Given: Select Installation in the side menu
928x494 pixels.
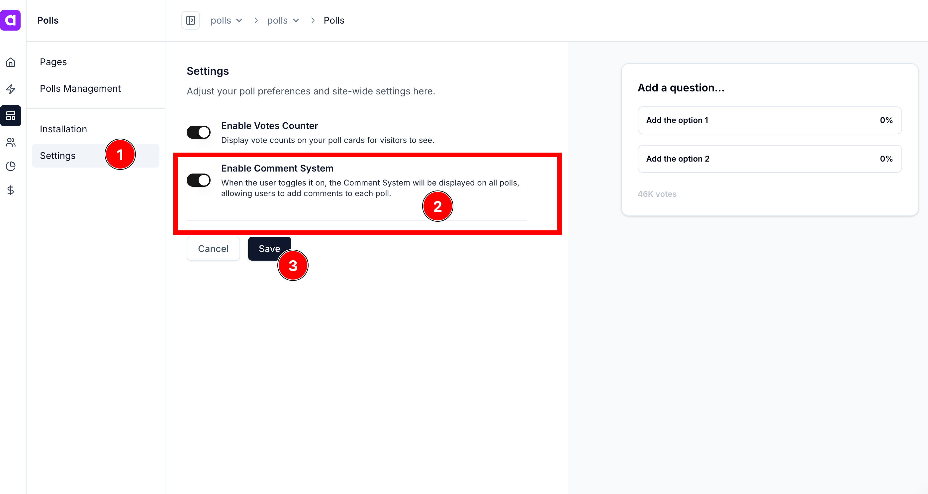Looking at the screenshot, I should [63, 129].
